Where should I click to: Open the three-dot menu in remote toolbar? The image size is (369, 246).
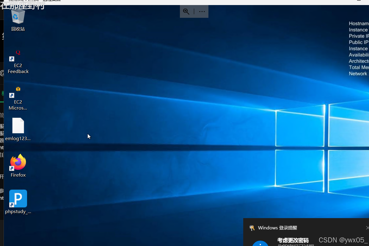[202, 12]
